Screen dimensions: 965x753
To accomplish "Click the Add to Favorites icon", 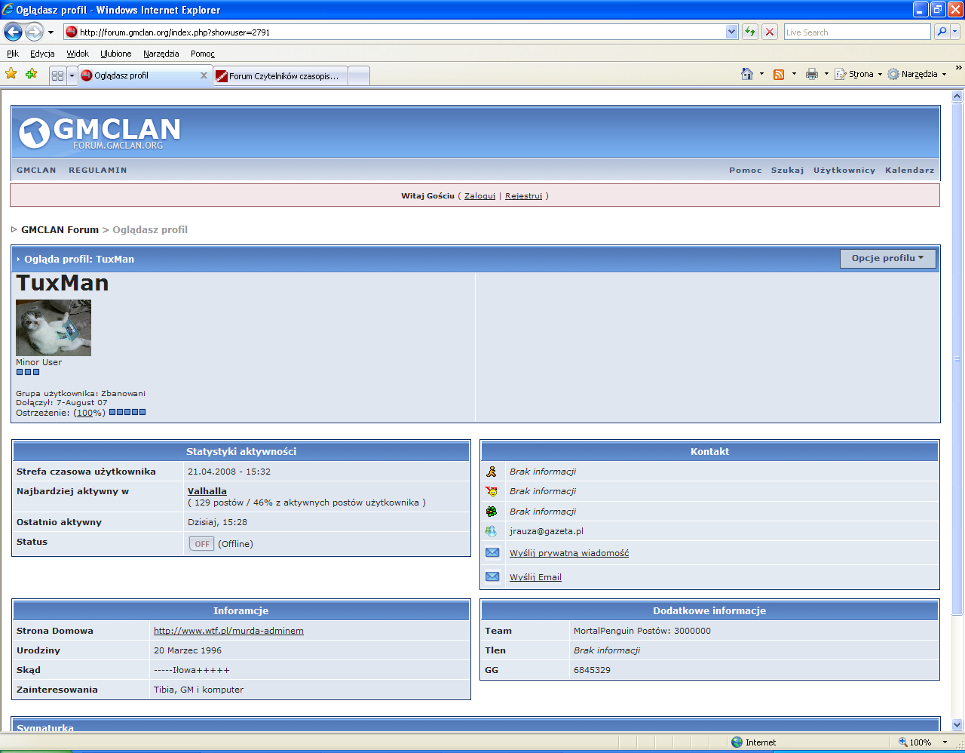I will [31, 74].
